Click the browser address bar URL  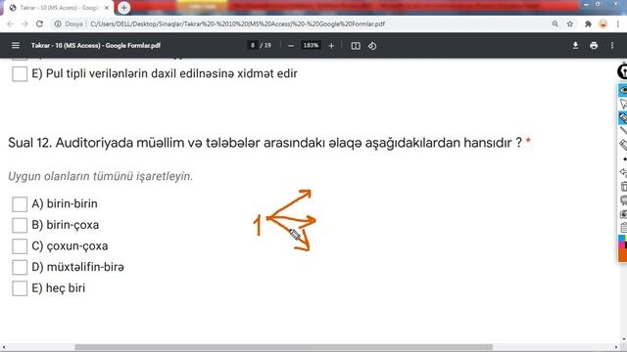point(237,23)
